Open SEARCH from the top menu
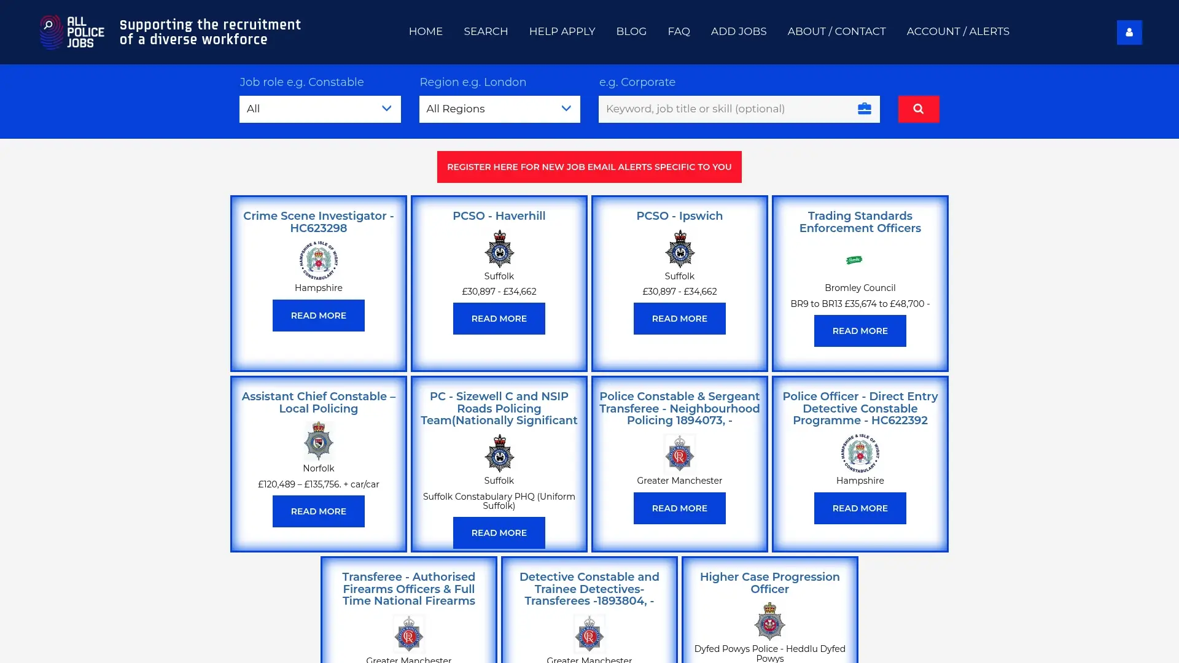Screen dimensions: 1179x663 [486, 31]
